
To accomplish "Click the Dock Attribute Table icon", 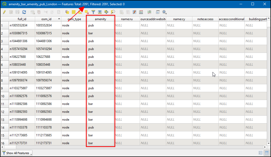I will pos(158,12).
